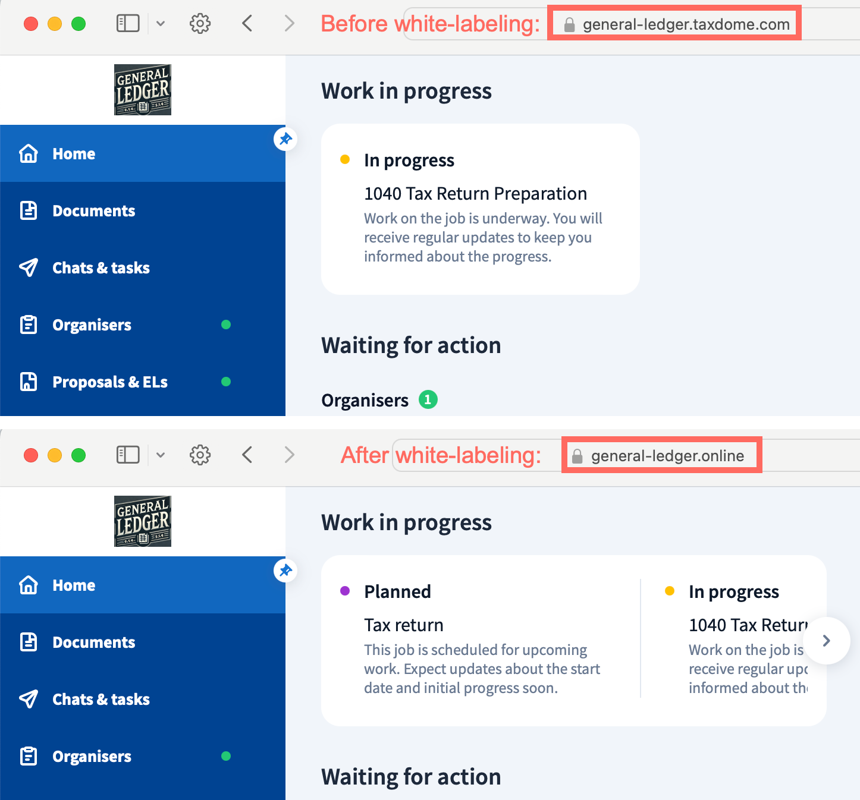Click the Documents icon in bottom sidebar
The height and width of the screenshot is (800, 860).
29,642
